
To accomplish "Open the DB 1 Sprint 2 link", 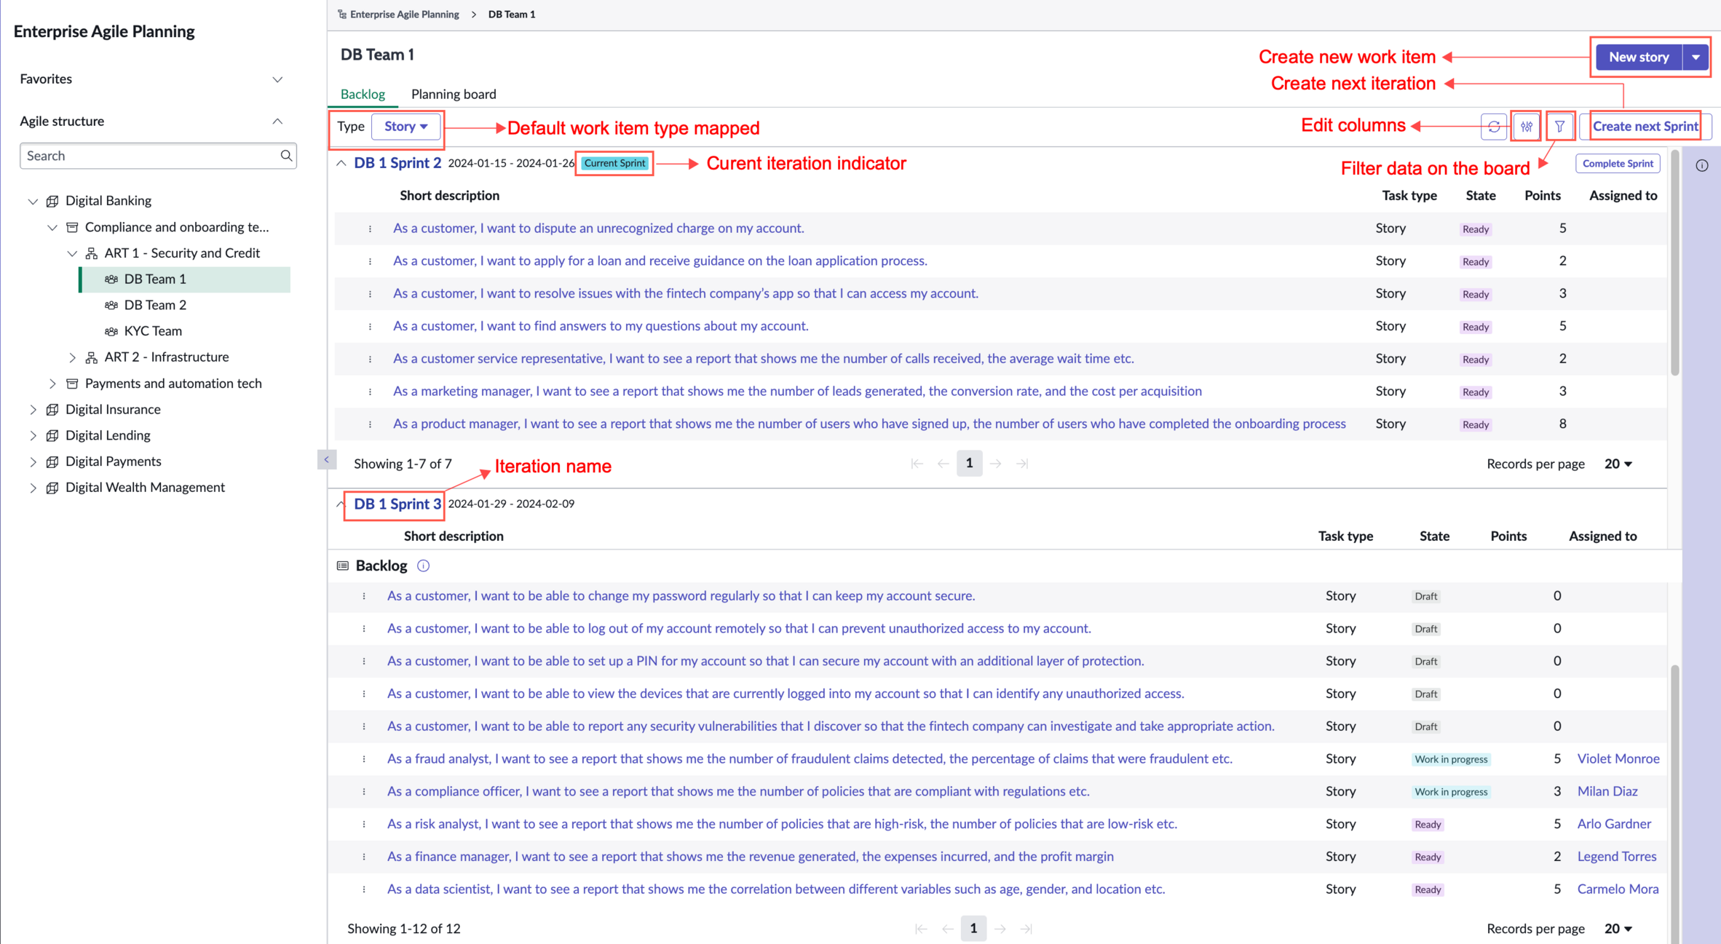I will pyautogui.click(x=397, y=163).
